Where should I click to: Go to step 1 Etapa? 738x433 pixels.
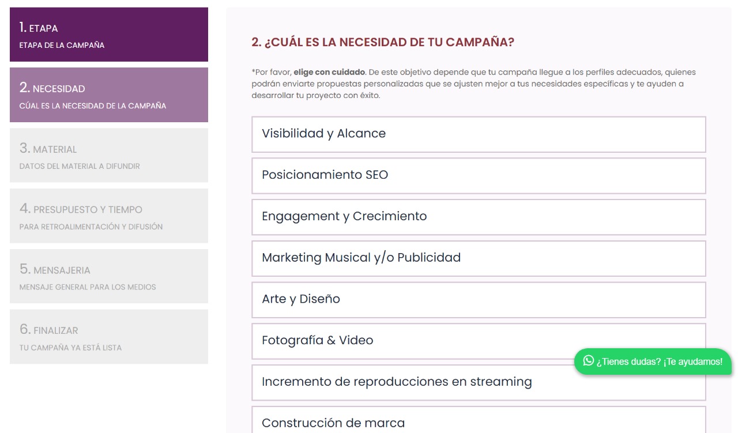pos(109,35)
